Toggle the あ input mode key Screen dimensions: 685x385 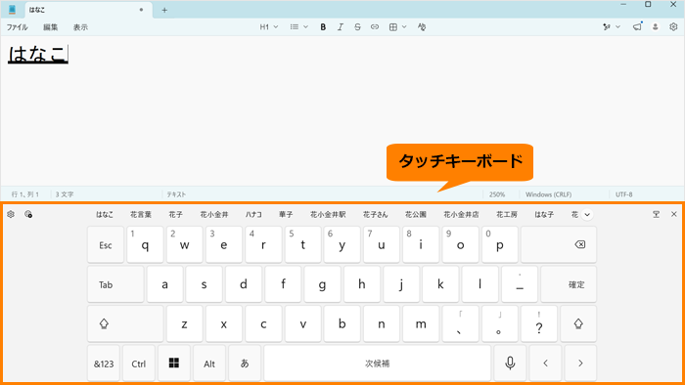click(x=245, y=364)
